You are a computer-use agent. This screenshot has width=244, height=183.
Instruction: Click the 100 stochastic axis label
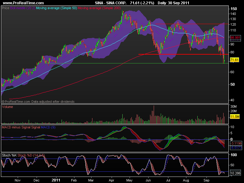coord(234,155)
